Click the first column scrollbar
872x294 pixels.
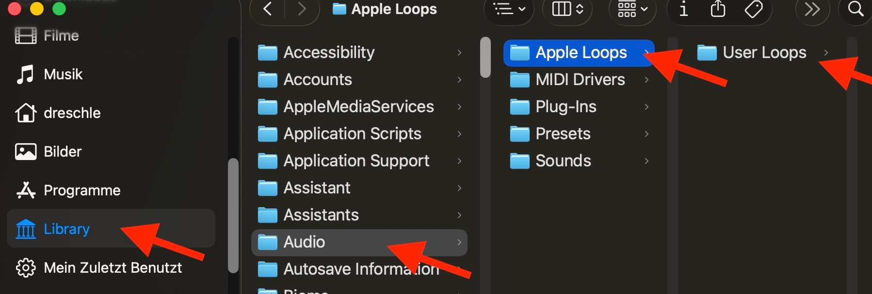[485, 58]
